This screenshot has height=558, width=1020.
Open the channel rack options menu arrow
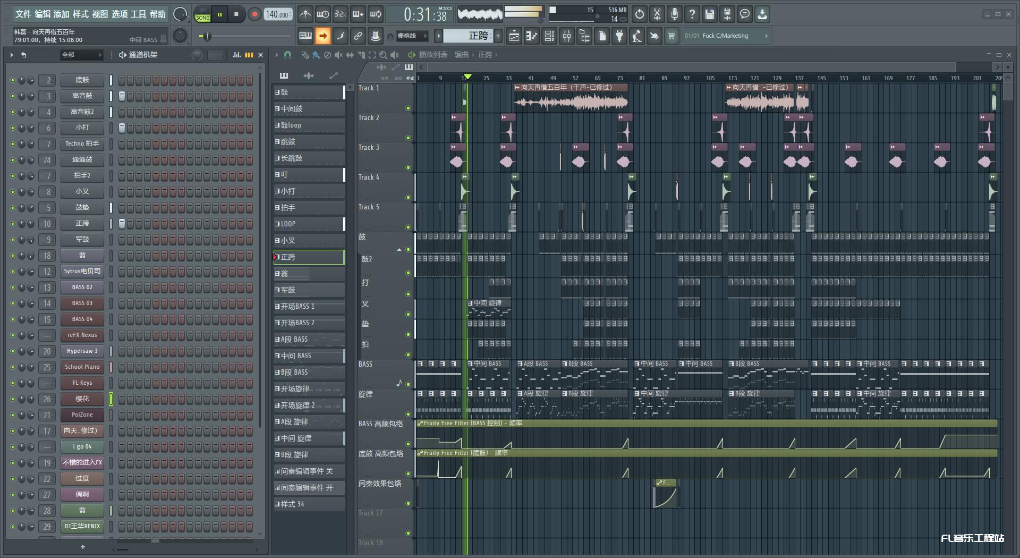click(x=12, y=55)
